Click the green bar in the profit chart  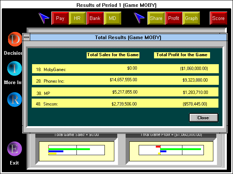click(x=181, y=149)
